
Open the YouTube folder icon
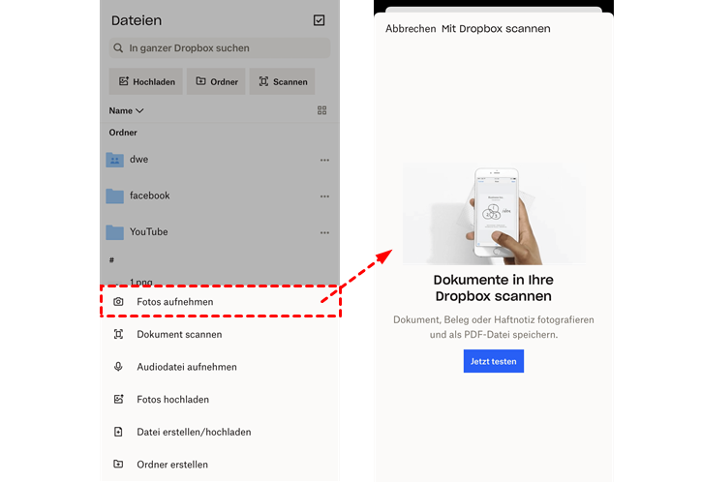[x=114, y=232]
